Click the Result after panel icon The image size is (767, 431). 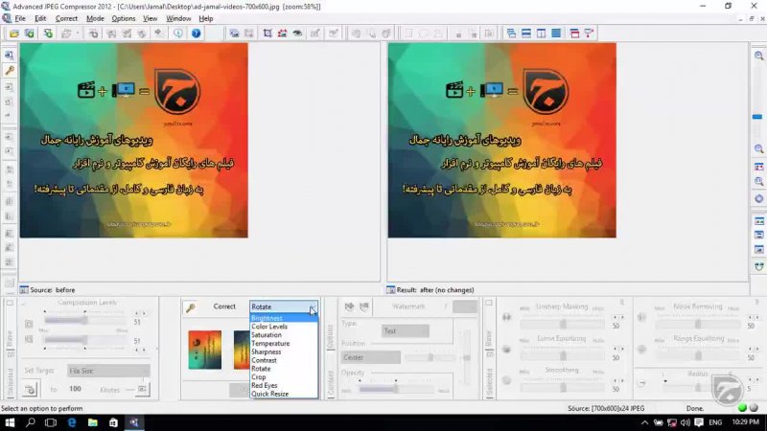point(391,289)
